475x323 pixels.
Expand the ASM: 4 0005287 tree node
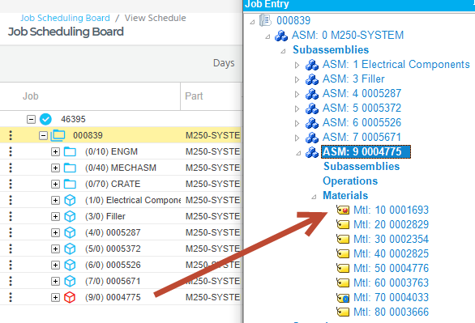297,94
